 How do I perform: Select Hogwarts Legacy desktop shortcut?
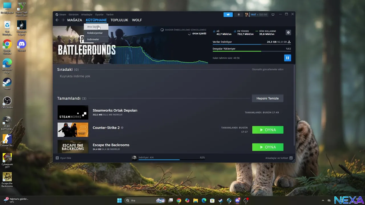pos(22,28)
